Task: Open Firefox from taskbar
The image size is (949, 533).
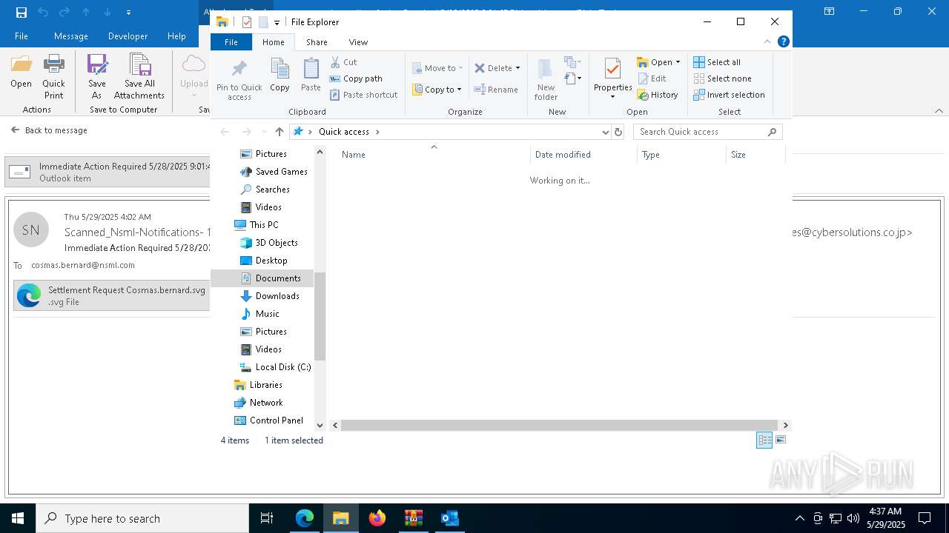Action: coord(377,518)
